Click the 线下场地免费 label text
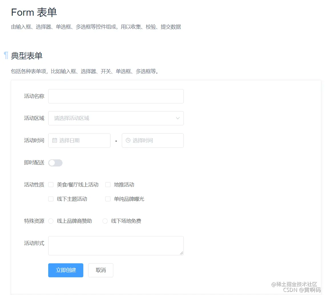The height and width of the screenshot is (295, 325). [x=126, y=221]
